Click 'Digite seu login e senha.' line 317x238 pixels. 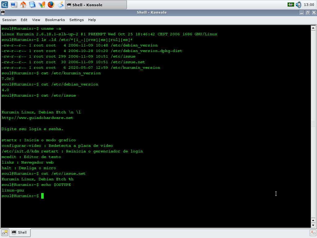tap(32, 129)
